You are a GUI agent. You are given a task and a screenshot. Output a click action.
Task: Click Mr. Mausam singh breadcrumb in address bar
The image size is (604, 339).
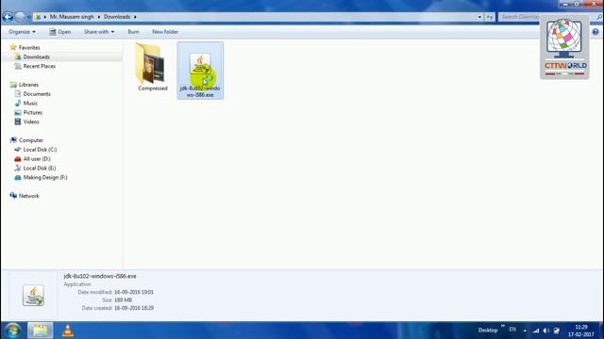[x=72, y=17]
